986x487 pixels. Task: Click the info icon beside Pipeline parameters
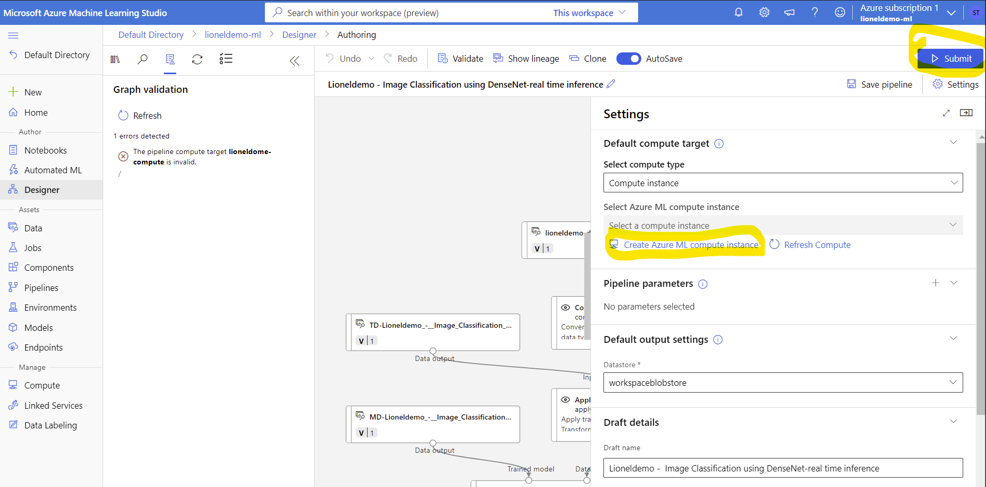point(703,284)
